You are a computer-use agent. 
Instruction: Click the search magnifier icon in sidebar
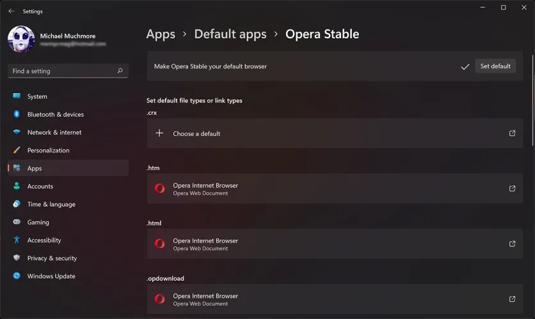click(120, 71)
